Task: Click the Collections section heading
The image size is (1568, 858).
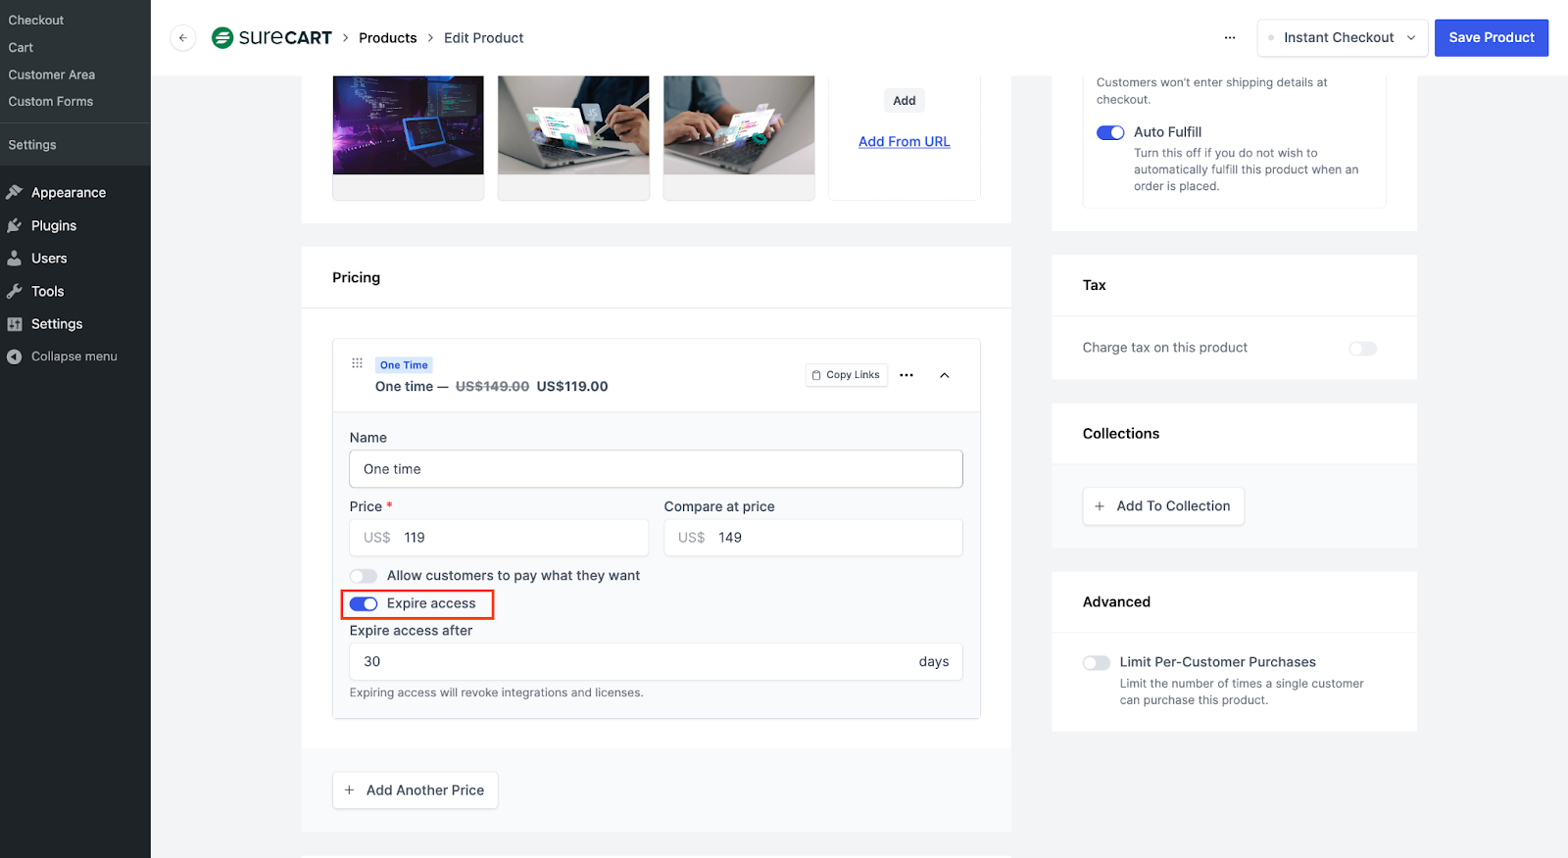Action: (1121, 434)
